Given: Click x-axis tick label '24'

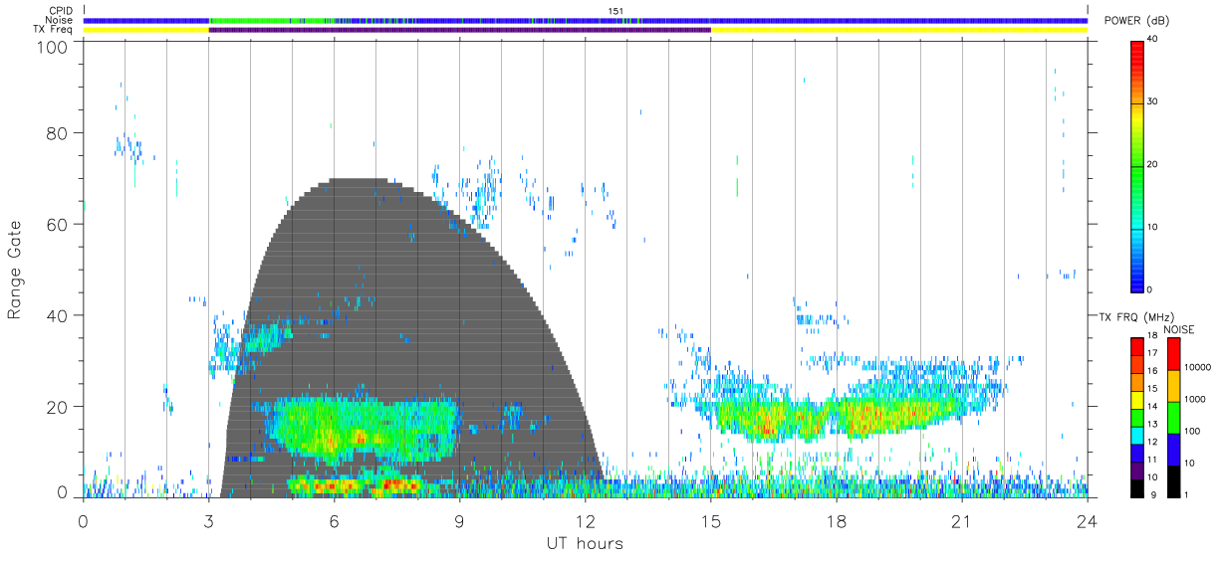Looking at the screenshot, I should pos(1088,520).
